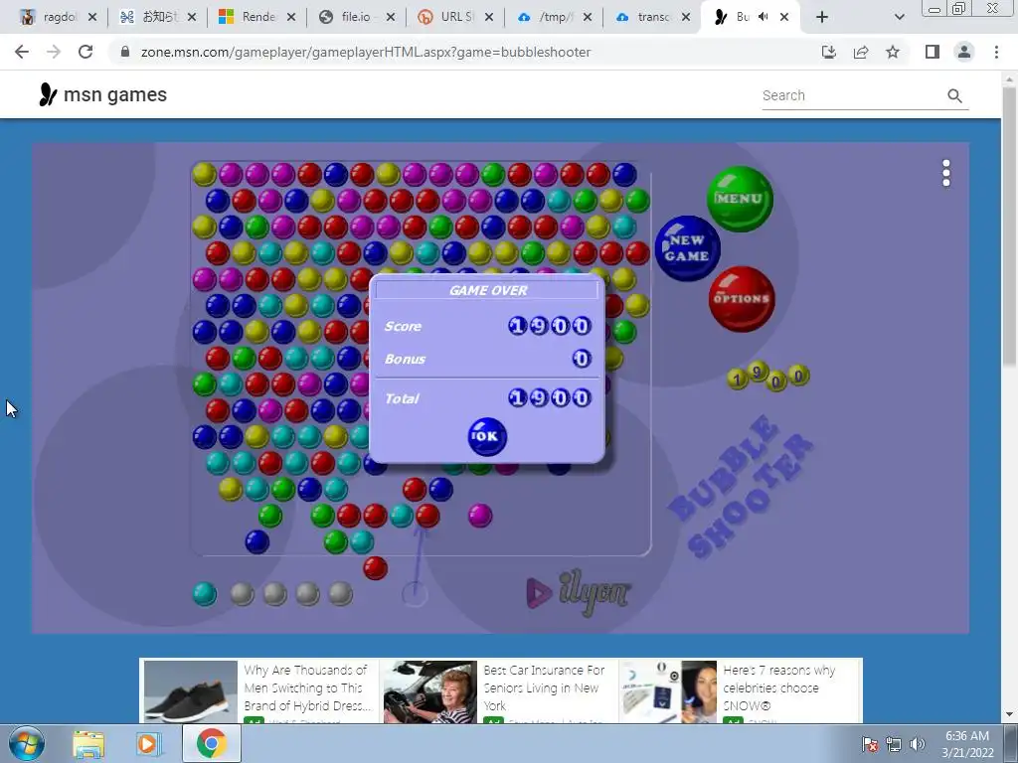Bookmark this page with star icon
This screenshot has height=763, width=1018.
[893, 52]
